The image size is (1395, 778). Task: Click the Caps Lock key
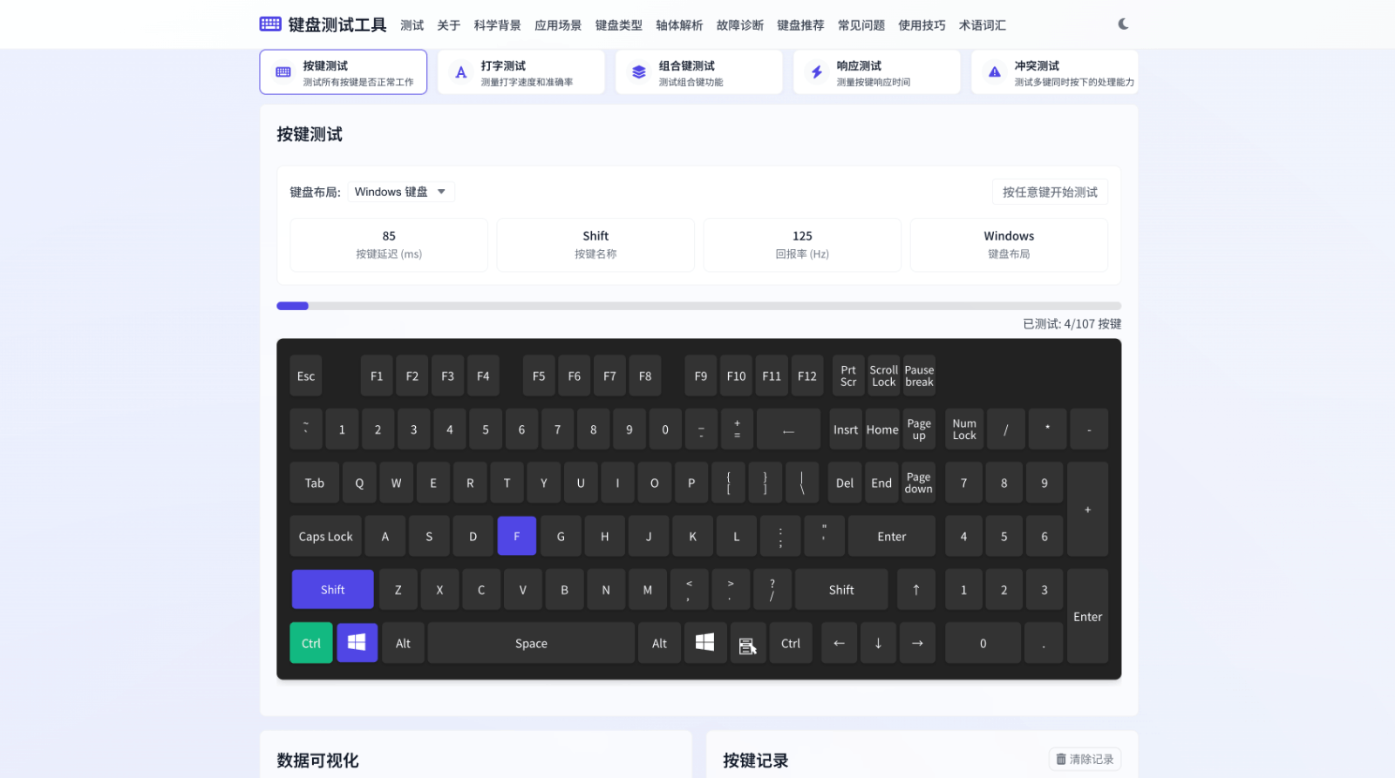click(326, 536)
